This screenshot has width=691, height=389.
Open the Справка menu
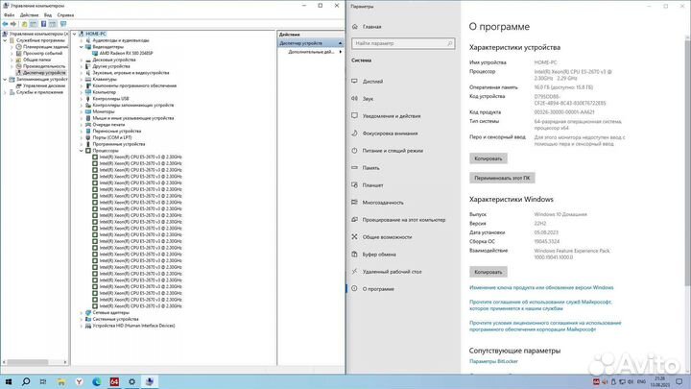[65, 15]
